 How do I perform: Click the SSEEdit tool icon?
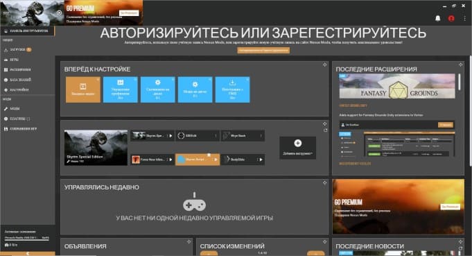click(x=181, y=136)
